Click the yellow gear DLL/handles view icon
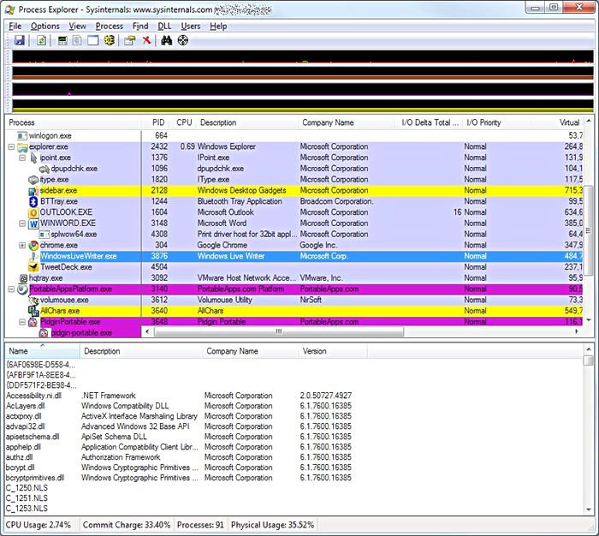The image size is (599, 536). 110,40
